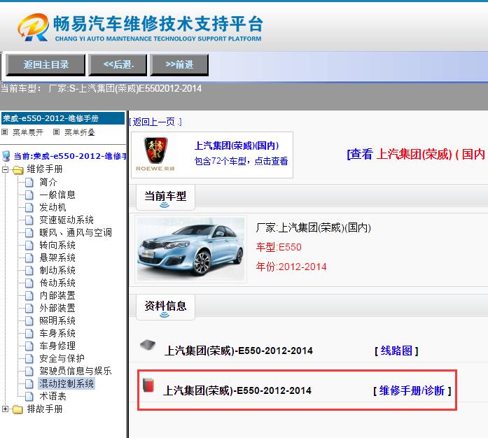Select the 当前:荣威-e550-2012 root node
The width and height of the screenshot is (488, 438).
click(70, 156)
